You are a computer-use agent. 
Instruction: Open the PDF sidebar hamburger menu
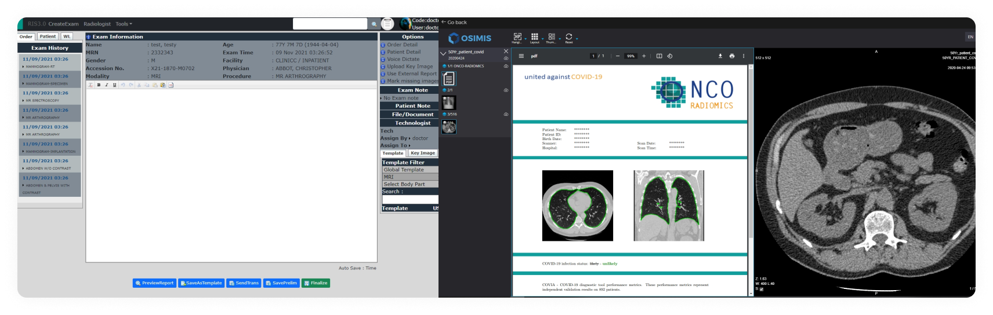click(521, 56)
